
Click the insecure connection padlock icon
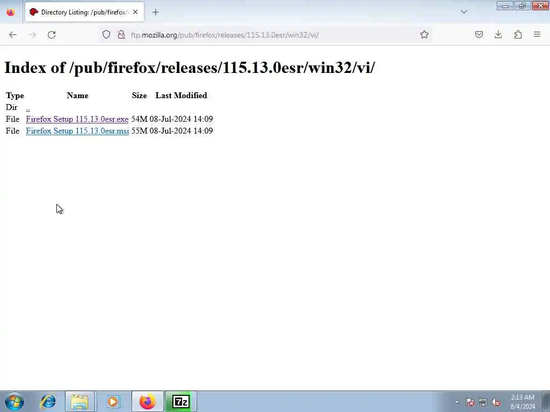coord(121,34)
